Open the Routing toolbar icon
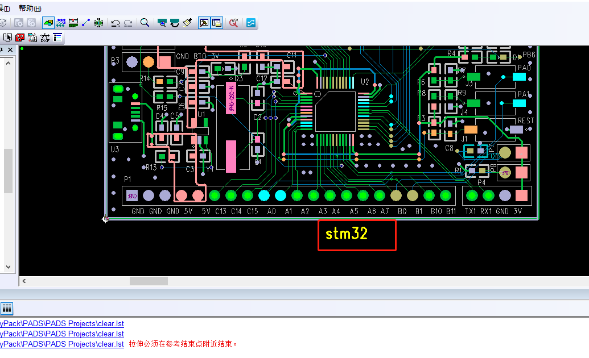 pyautogui.click(x=61, y=23)
